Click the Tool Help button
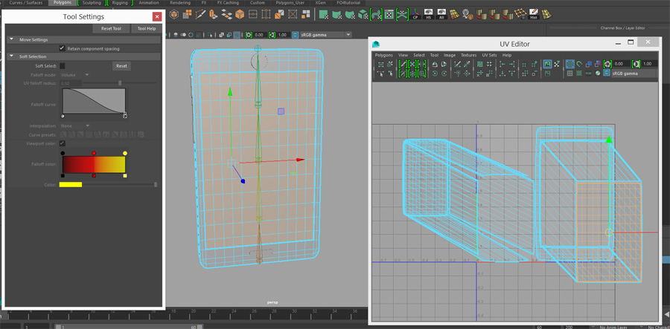Viewport: 670px width, 329px height. pos(147,28)
